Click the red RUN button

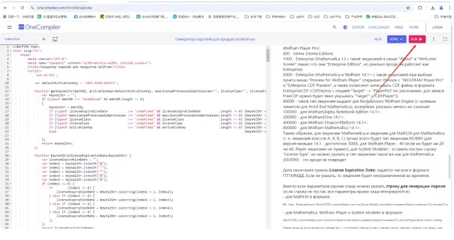pos(417,39)
